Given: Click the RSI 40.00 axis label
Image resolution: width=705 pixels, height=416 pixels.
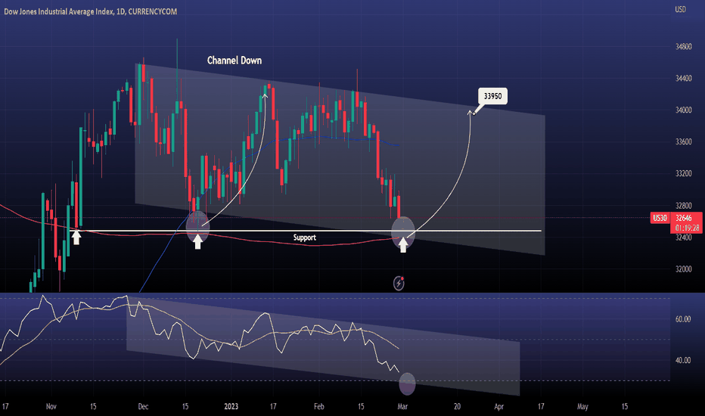Looking at the screenshot, I should point(683,360).
